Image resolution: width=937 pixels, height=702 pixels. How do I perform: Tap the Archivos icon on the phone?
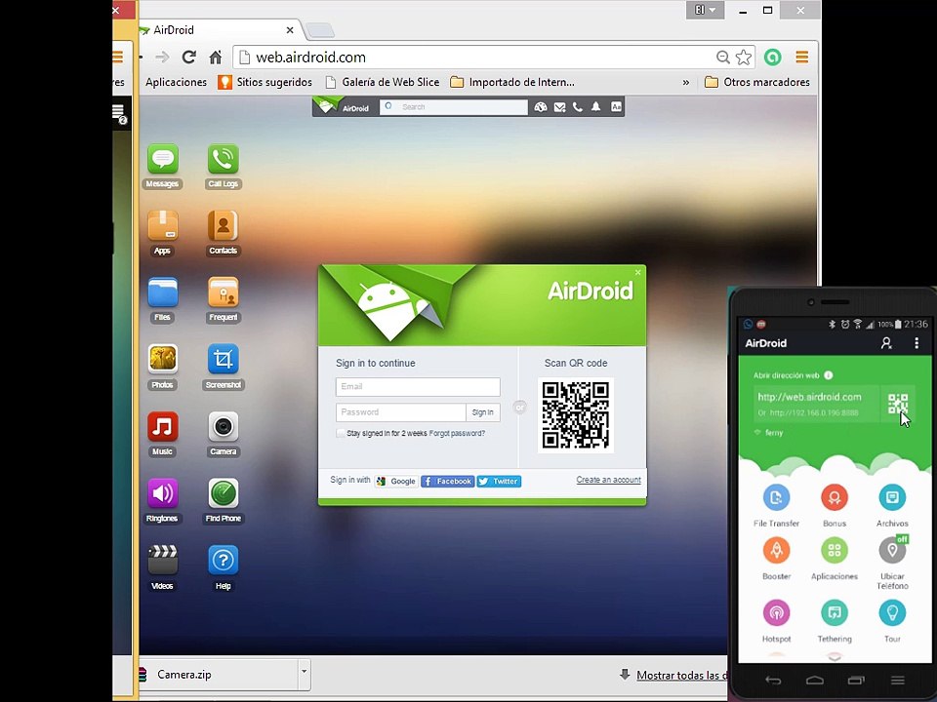(892, 497)
